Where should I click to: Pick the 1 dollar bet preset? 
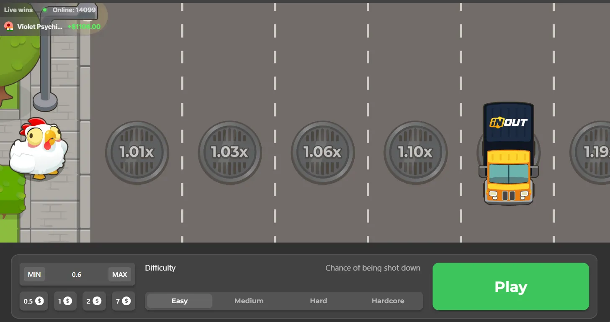[65, 301]
